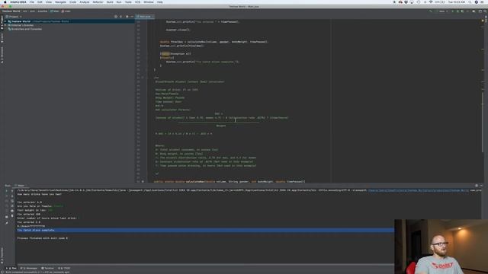Toggle soft-wrap icon in Run console
This screenshot has width=488, height=274.
click(12, 201)
